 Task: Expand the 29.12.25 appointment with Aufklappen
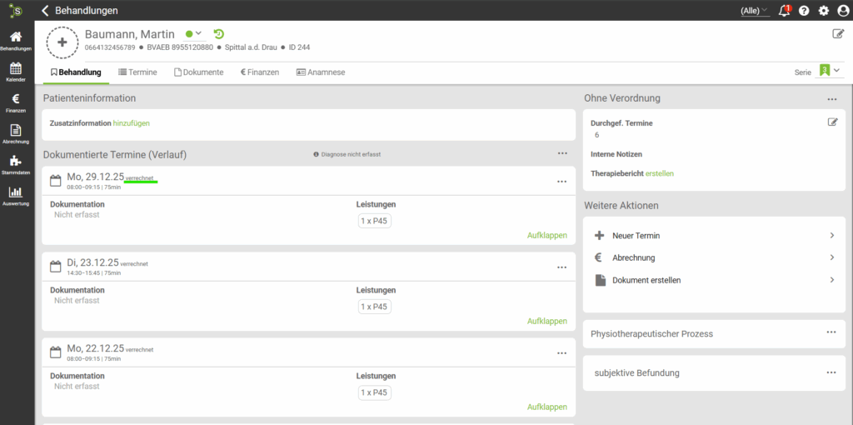coord(546,236)
